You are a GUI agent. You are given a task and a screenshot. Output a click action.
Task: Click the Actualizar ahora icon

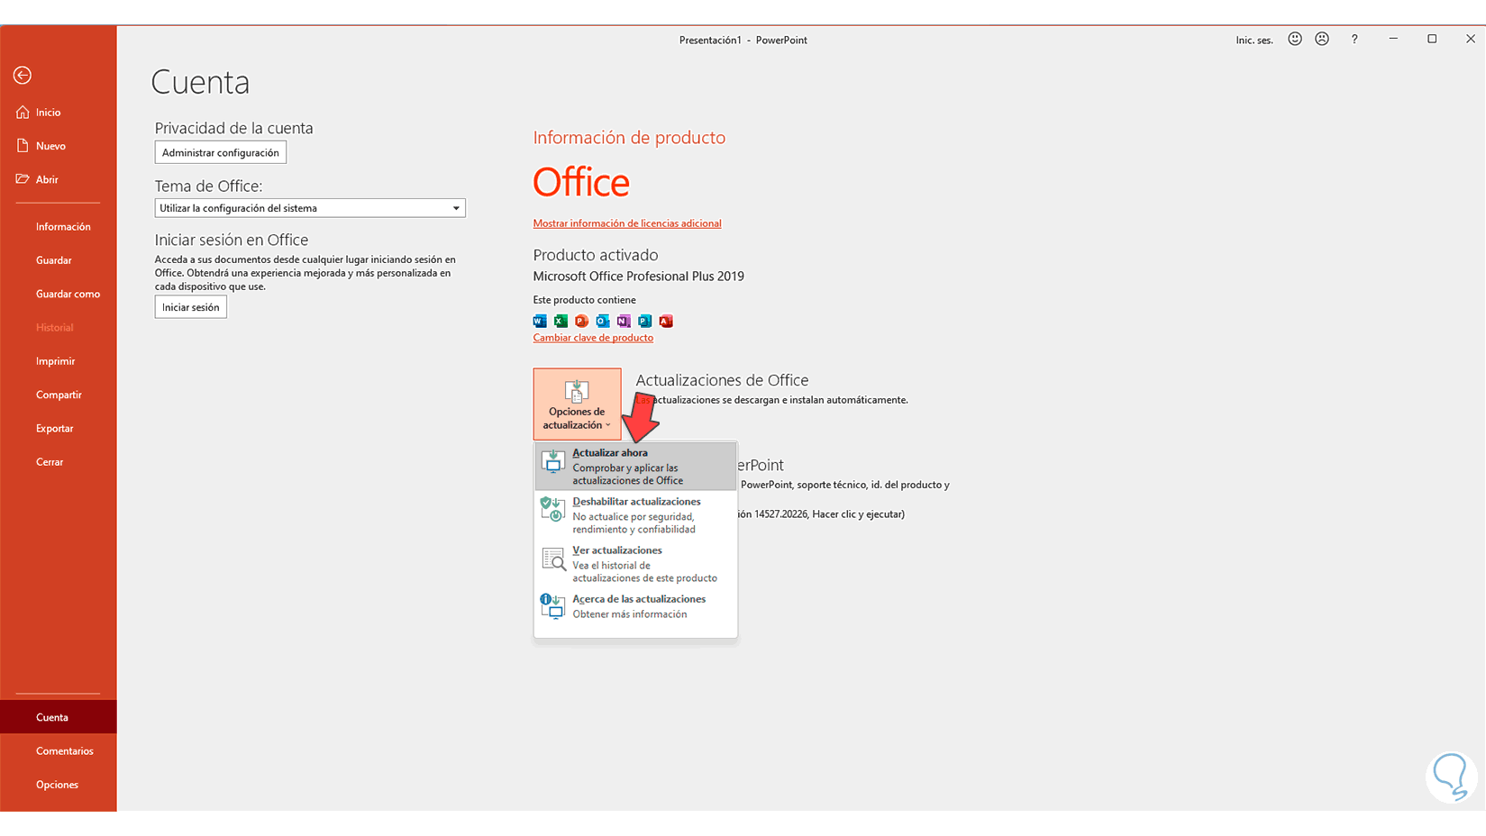click(x=552, y=461)
